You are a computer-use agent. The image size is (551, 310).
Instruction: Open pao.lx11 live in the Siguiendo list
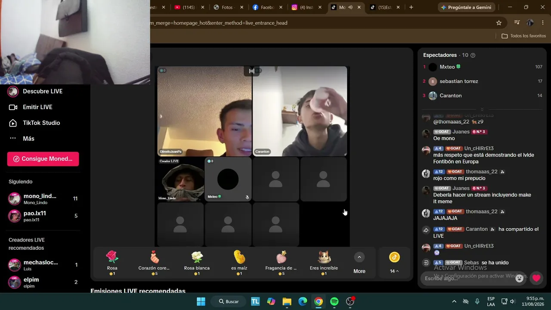[x=43, y=216]
